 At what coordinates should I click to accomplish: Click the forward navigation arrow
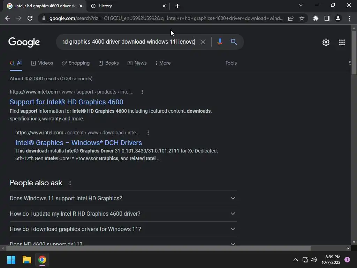coord(19,18)
